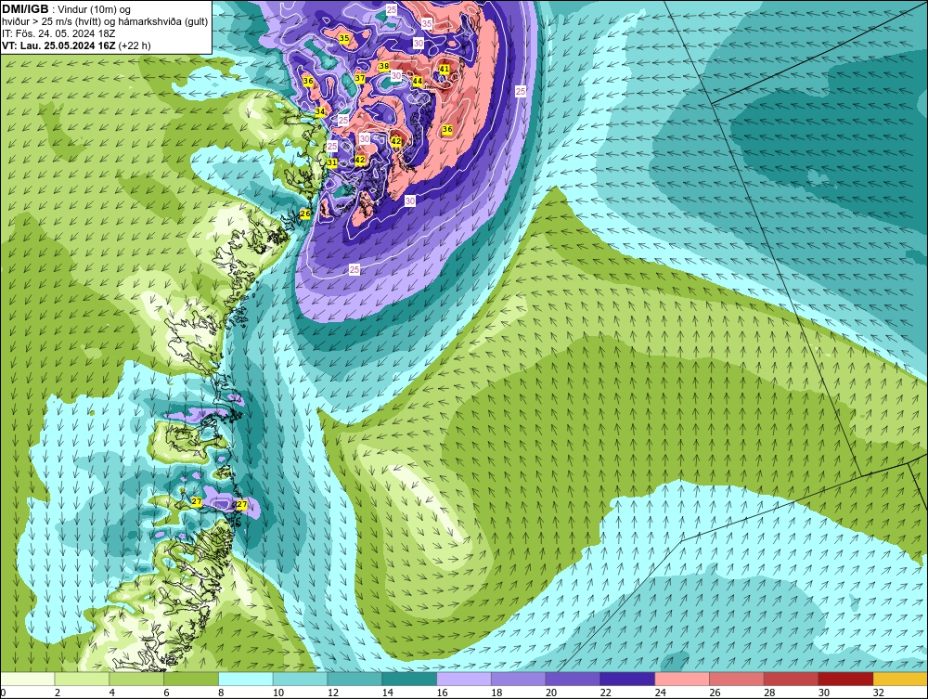Click the legend tick number '16'
928x699 pixels.
442,693
